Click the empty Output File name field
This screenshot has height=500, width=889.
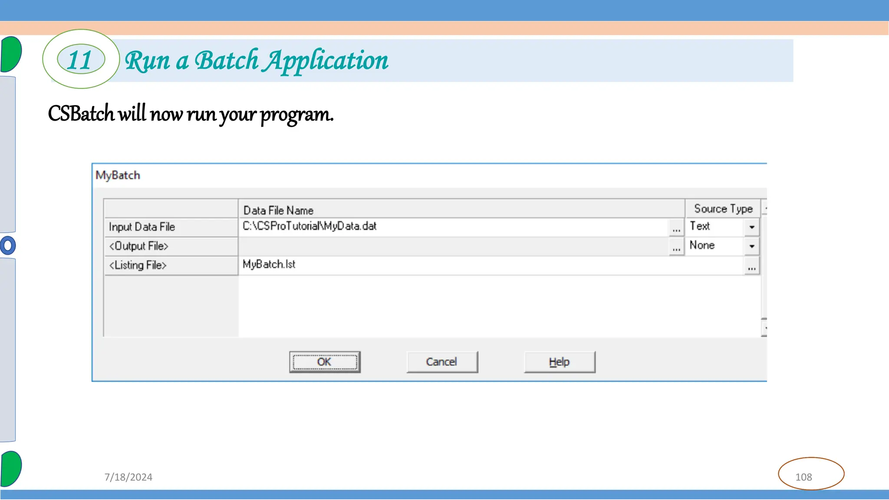[x=454, y=247]
